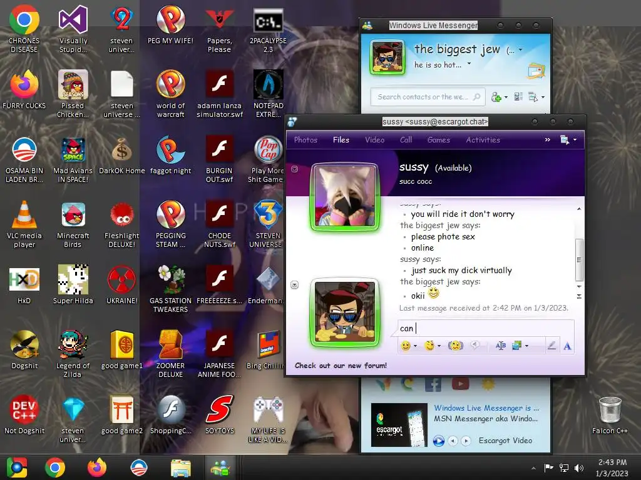Click the 'Check out our new forum!' link
The image size is (641, 480).
341,366
